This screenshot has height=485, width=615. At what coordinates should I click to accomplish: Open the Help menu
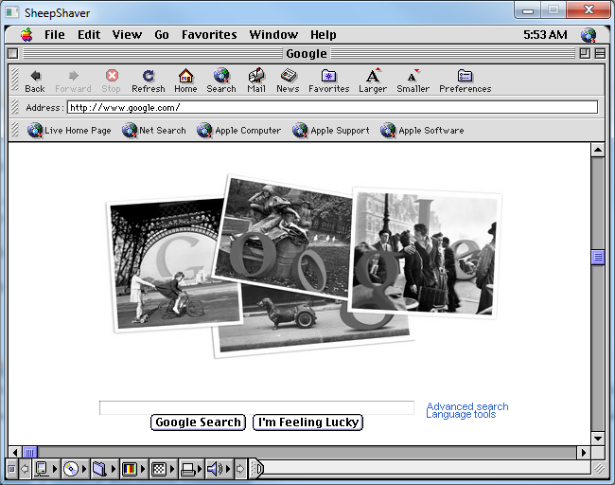(324, 35)
